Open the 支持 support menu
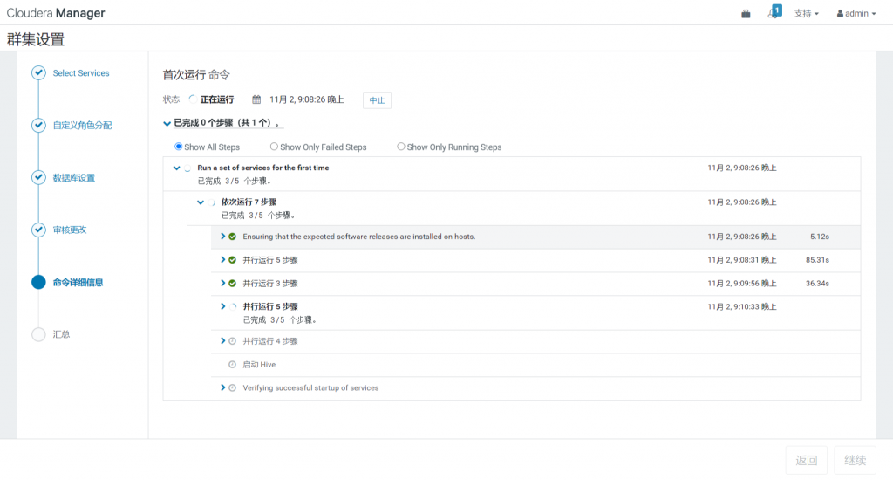The height and width of the screenshot is (480, 893). click(807, 13)
